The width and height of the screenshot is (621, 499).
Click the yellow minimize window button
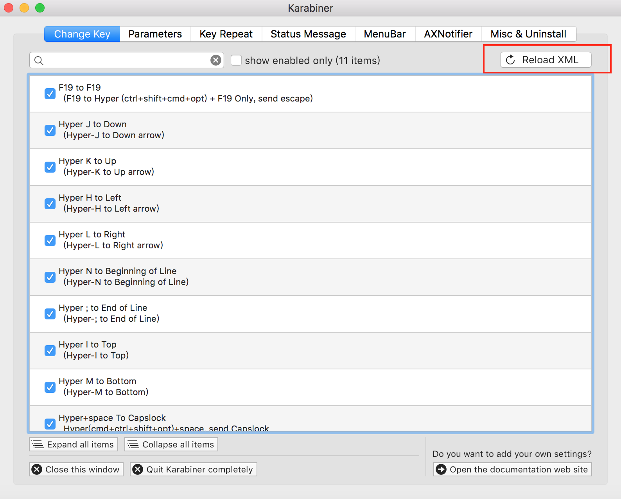[24, 8]
